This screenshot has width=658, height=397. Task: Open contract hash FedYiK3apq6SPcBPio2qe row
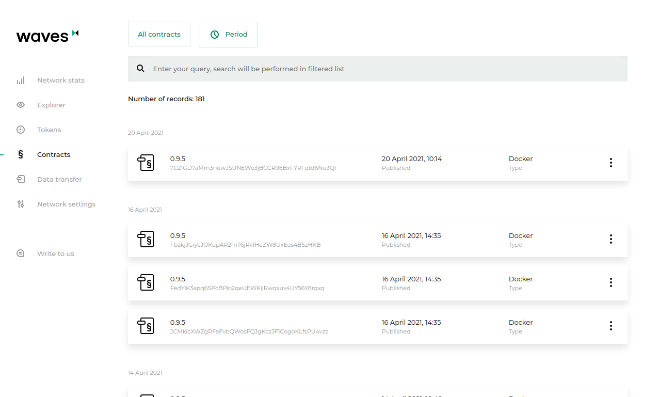coord(247,288)
